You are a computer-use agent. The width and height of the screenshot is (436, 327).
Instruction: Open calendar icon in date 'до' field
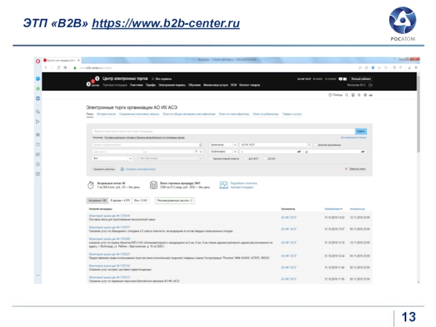pyautogui.click(x=362, y=152)
